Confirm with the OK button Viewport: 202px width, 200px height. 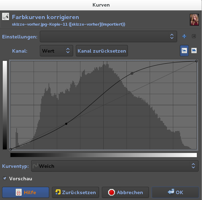coord(175,192)
